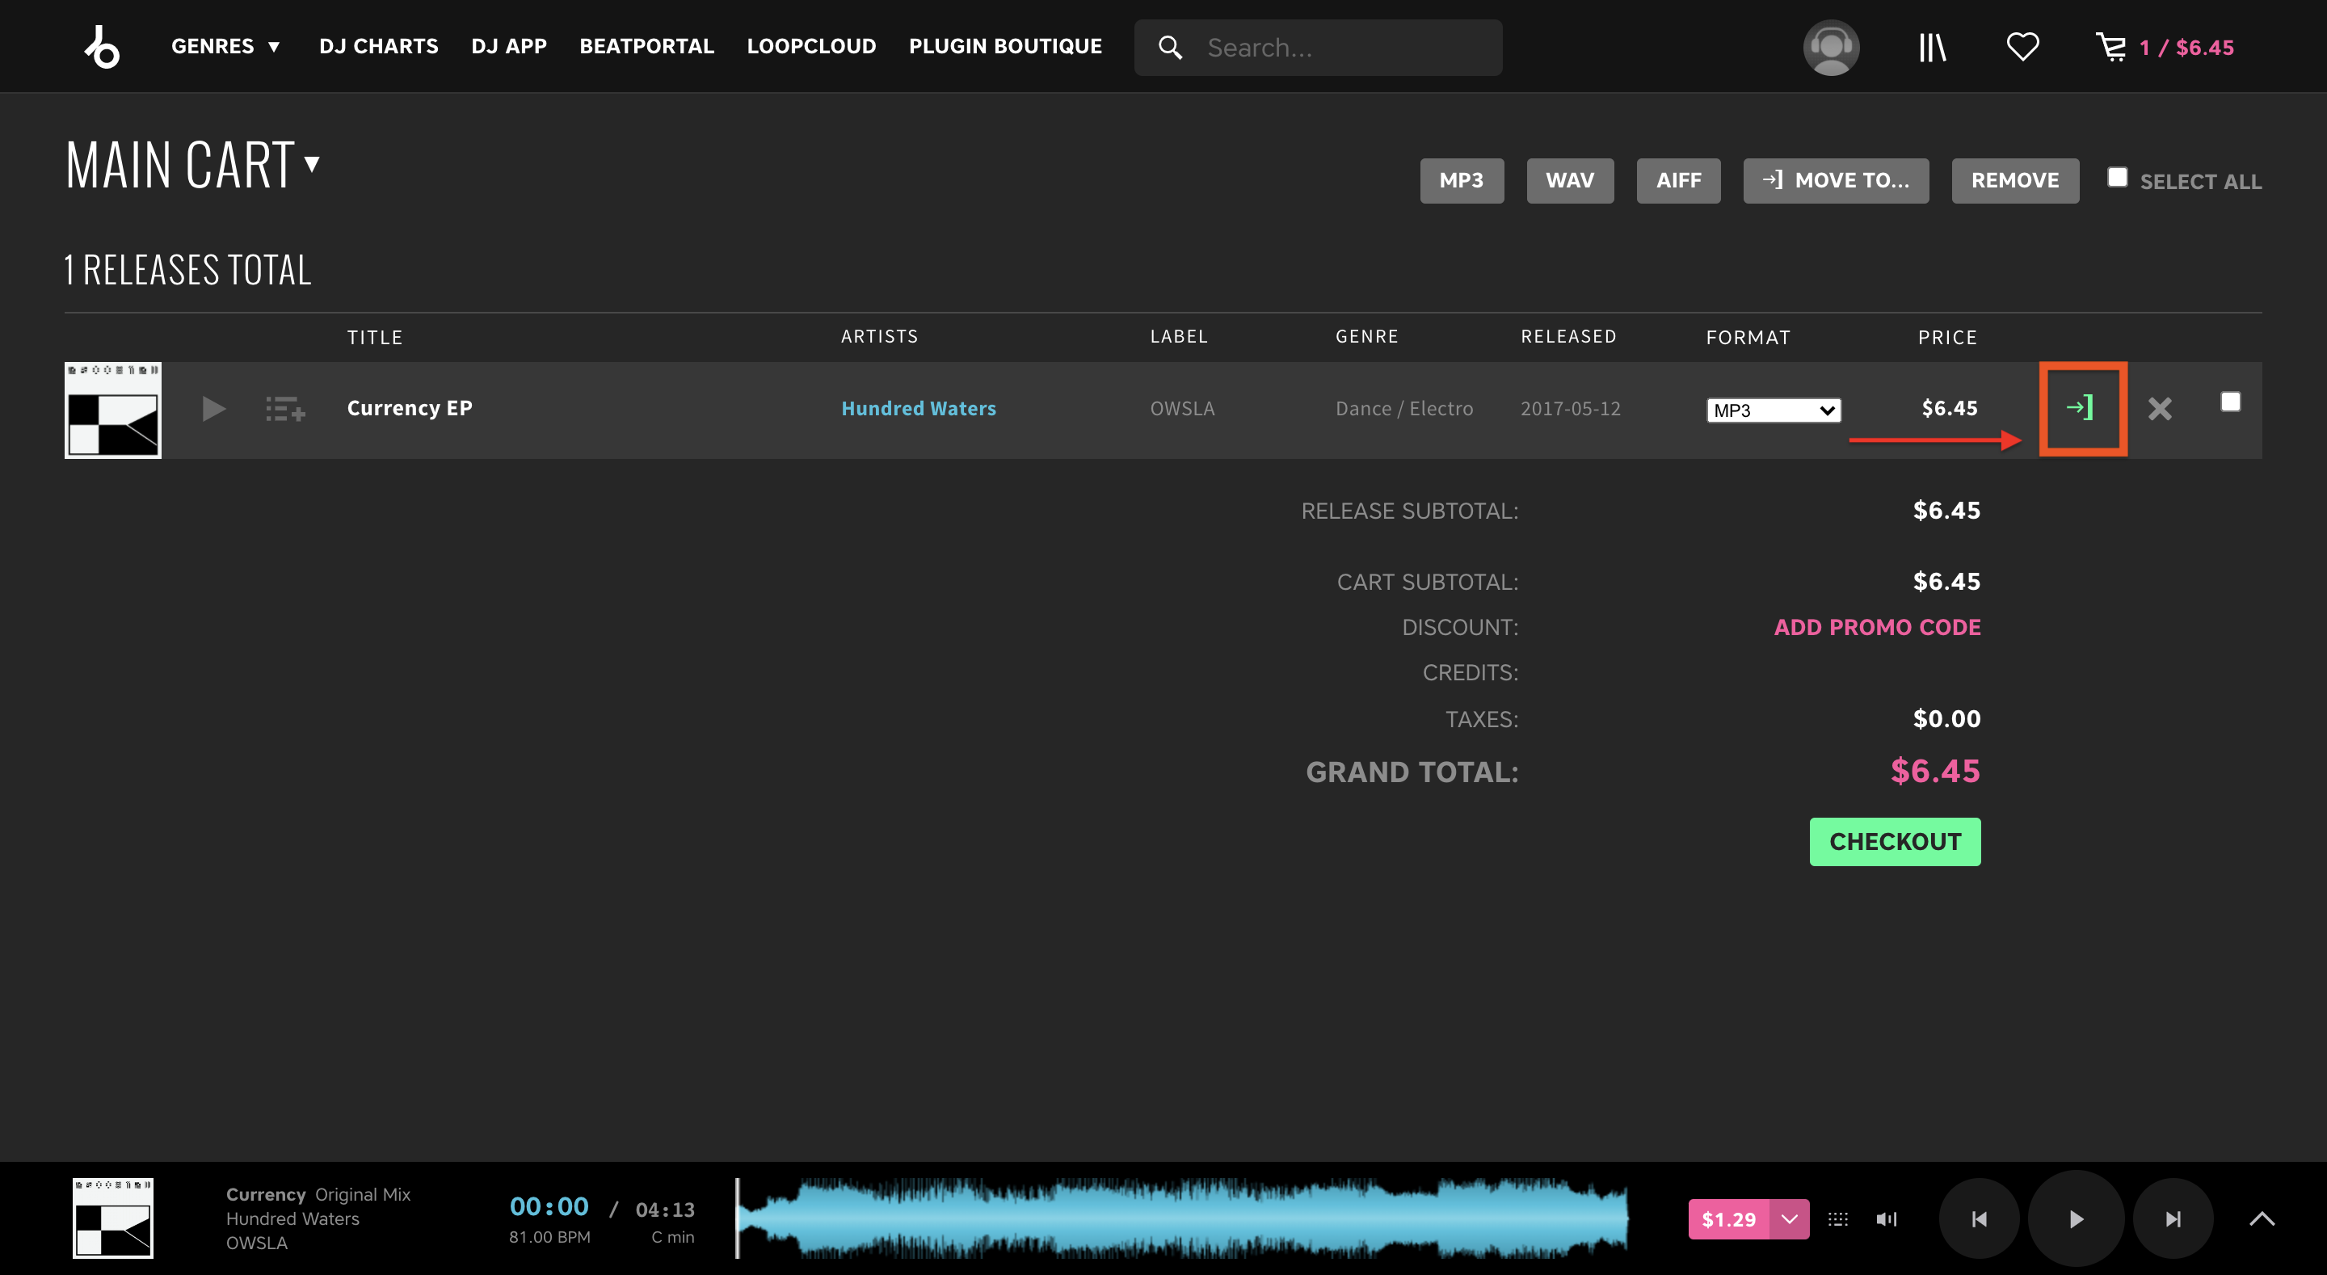Open the My Library icon

[1932, 47]
